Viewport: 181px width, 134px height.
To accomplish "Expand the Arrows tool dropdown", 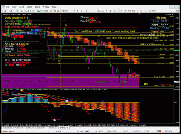I will 117,11.
